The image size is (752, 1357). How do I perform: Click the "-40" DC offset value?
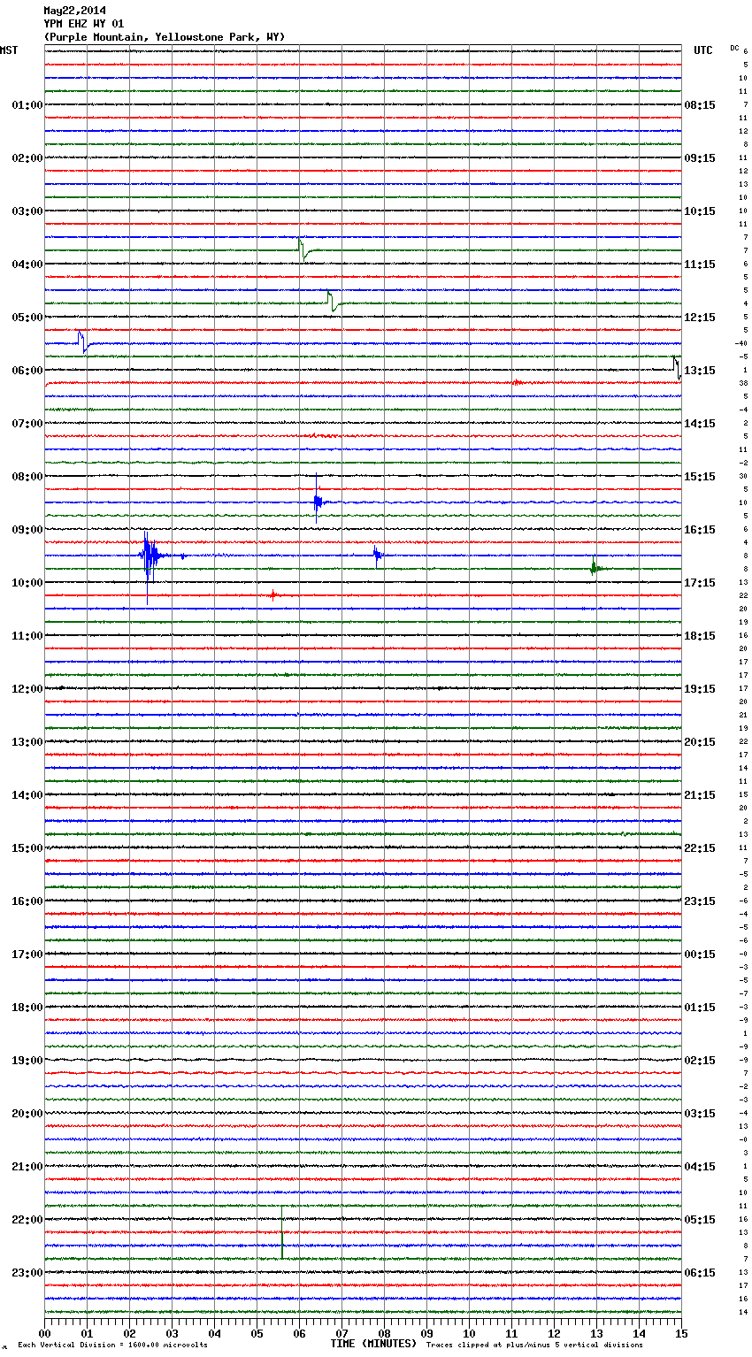coord(740,343)
